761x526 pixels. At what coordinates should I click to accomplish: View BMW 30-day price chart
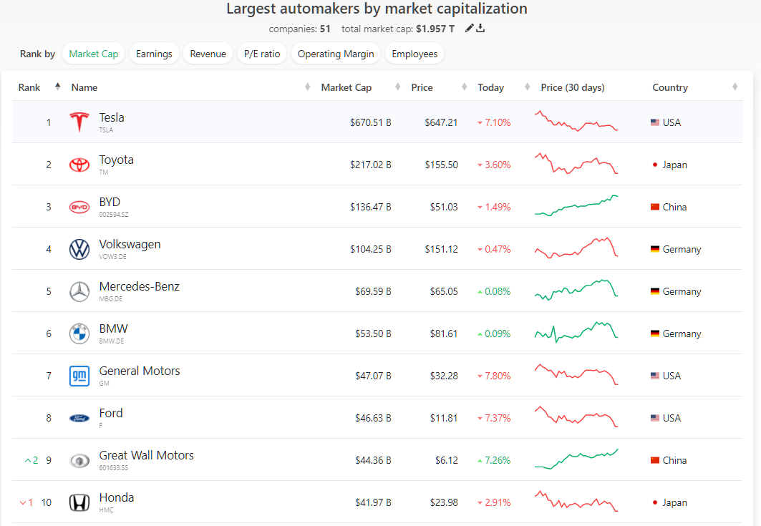tap(576, 333)
